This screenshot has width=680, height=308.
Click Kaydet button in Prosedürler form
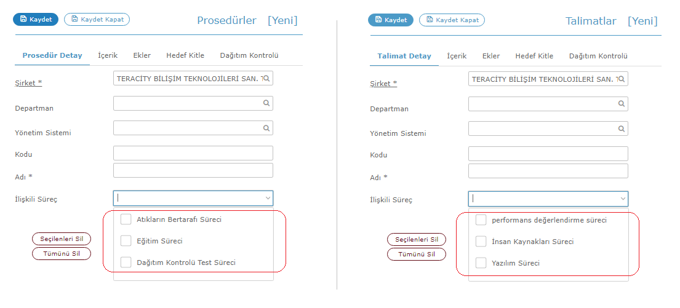[x=36, y=19]
